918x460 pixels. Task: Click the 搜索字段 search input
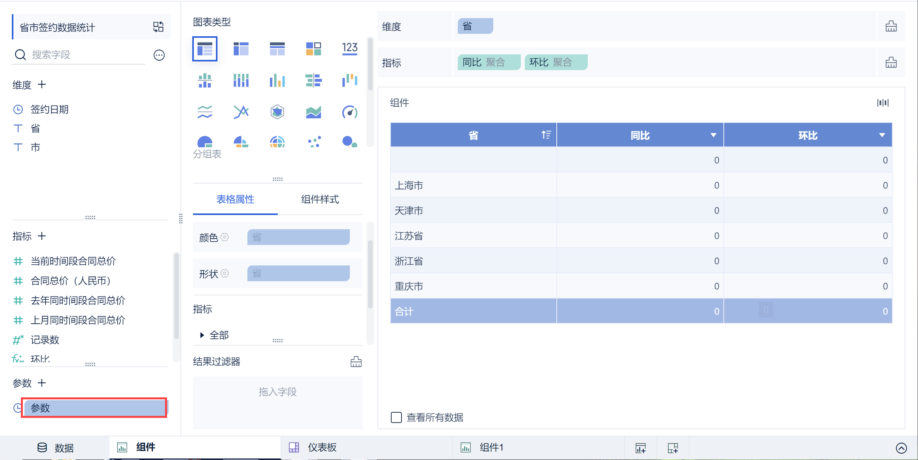[87, 55]
